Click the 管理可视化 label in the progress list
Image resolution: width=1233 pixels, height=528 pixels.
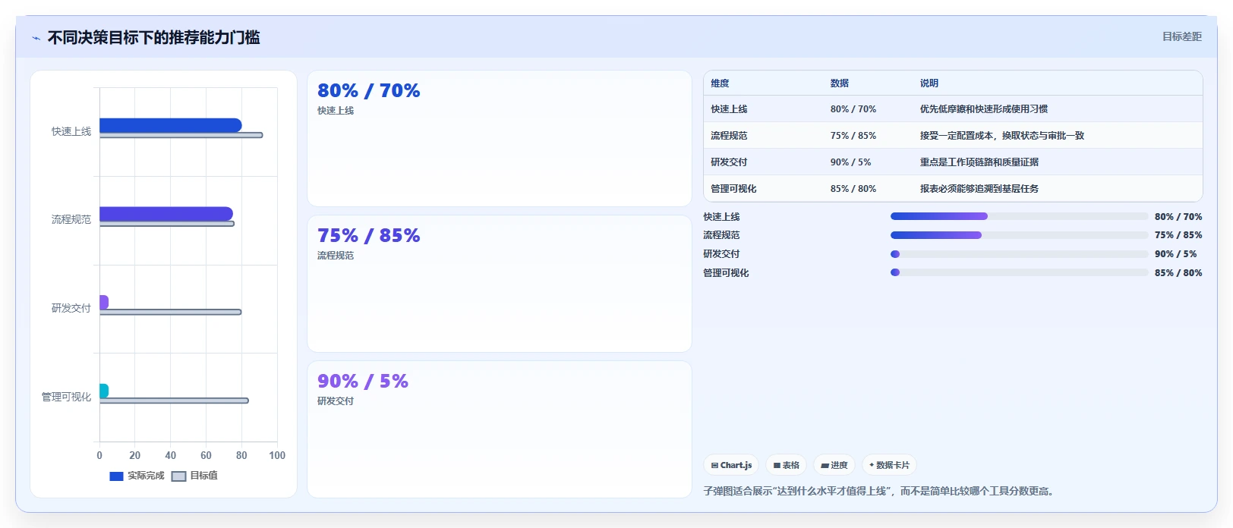pyautogui.click(x=726, y=273)
